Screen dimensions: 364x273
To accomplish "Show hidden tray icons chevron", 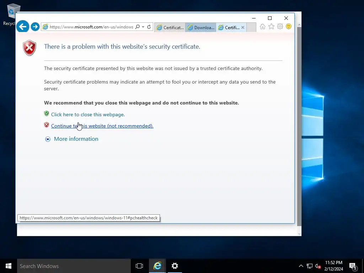I will (301, 266).
